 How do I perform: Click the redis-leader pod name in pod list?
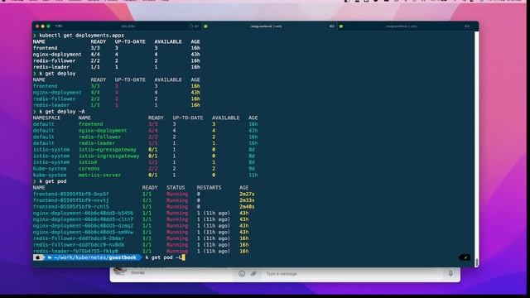[x=75, y=251]
